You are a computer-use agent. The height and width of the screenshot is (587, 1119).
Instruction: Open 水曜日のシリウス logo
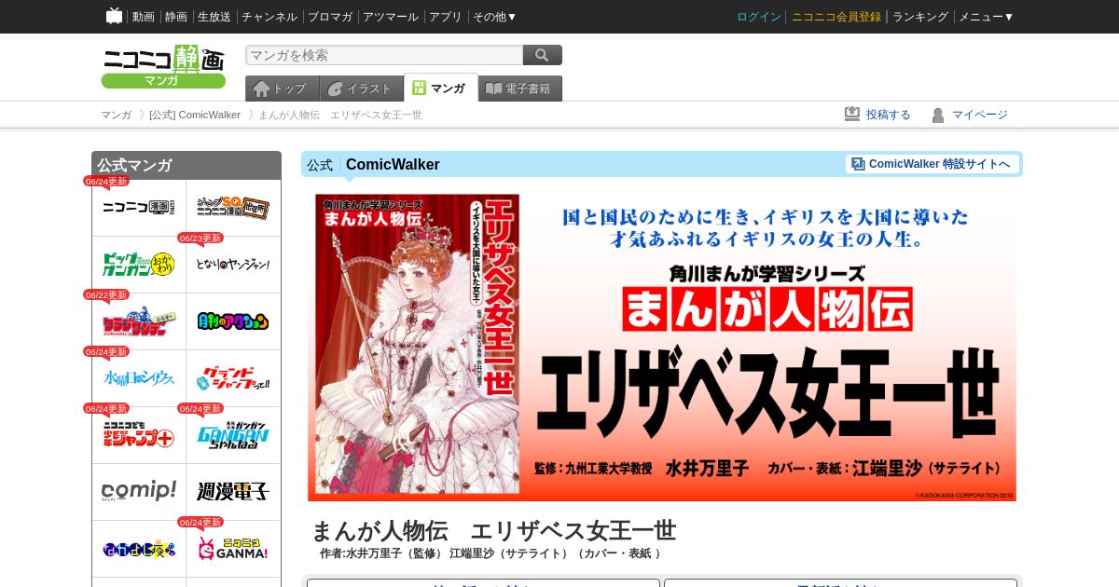(139, 378)
